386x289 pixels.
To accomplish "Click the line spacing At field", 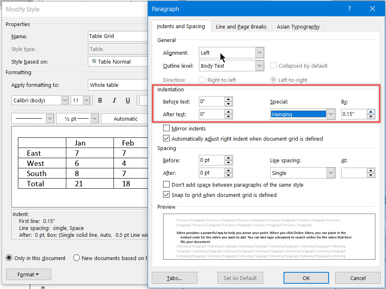I will [x=354, y=173].
